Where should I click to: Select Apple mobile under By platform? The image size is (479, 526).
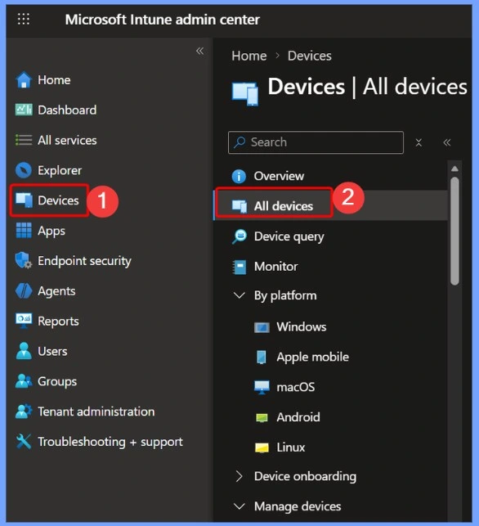[313, 357]
